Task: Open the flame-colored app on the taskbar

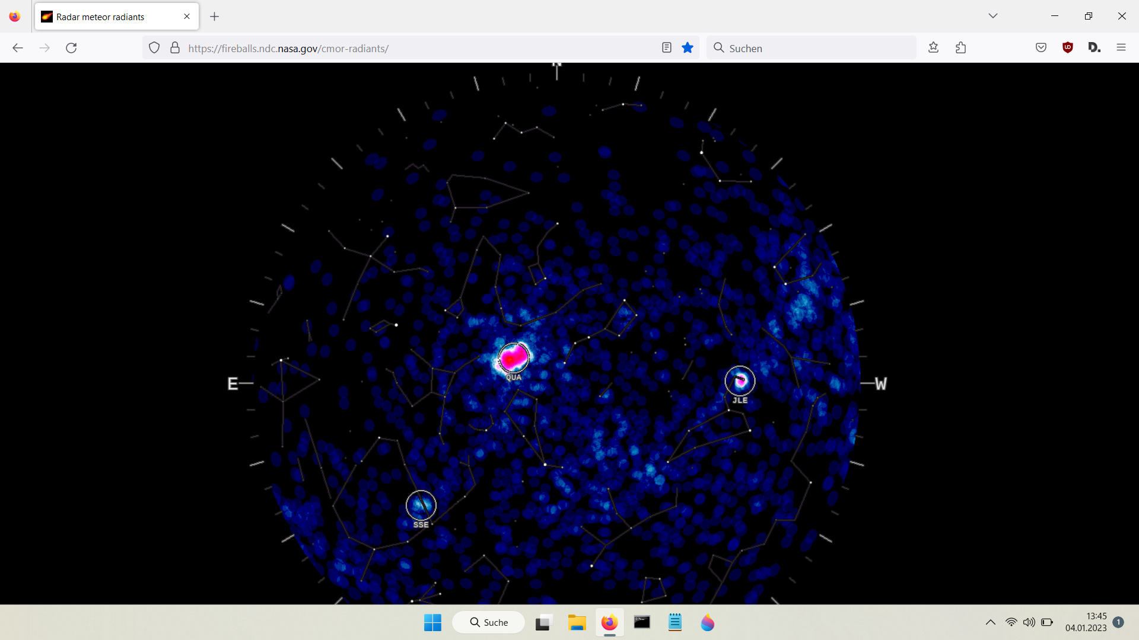Action: pyautogui.click(x=708, y=623)
